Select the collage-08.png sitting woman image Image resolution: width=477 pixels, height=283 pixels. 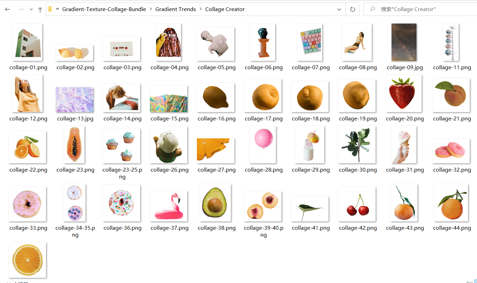point(357,42)
